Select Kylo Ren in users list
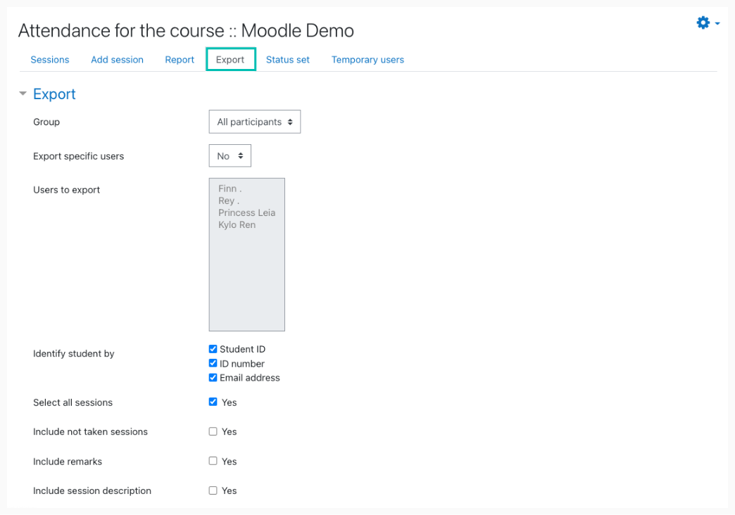 click(237, 225)
